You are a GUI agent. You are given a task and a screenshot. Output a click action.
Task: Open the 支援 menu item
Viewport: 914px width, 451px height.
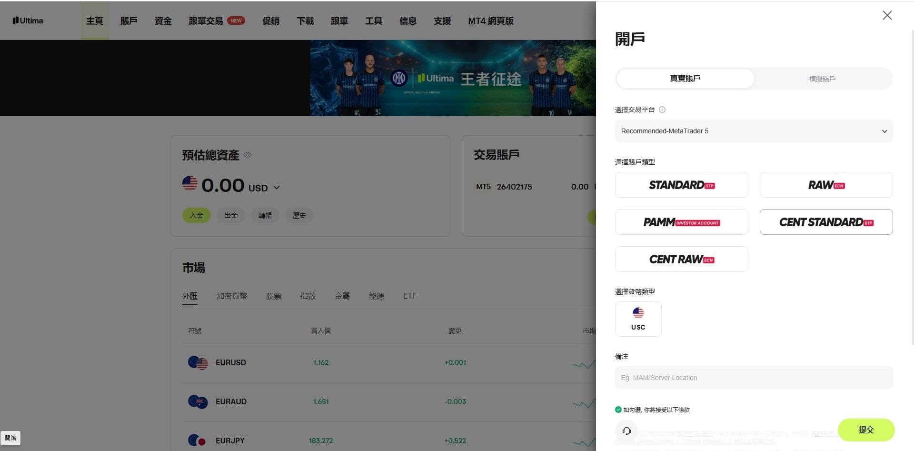(442, 21)
